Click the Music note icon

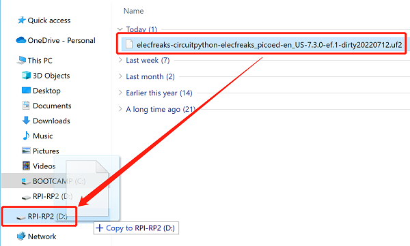coord(26,136)
